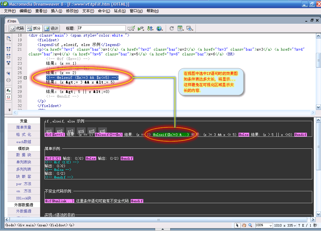Image resolution: width=321 pixels, height=231 pixels.
Task: Open the 窗口(W) menu
Action: pos(136,11)
